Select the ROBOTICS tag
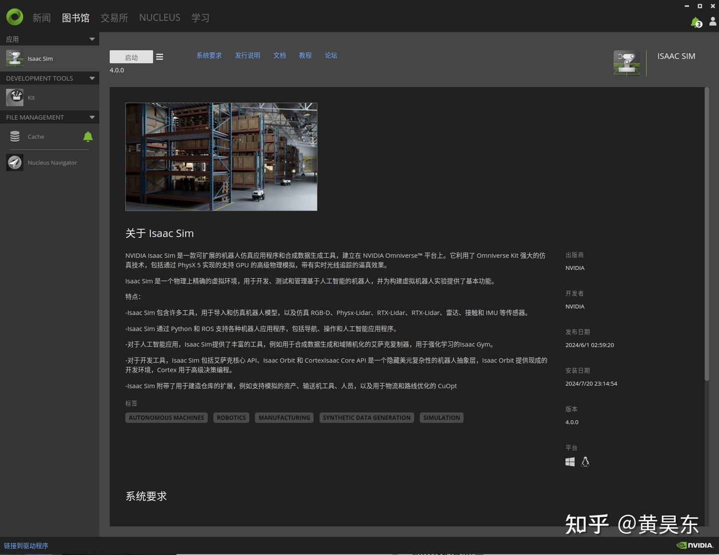Screen dimensions: 719x555 231,417
